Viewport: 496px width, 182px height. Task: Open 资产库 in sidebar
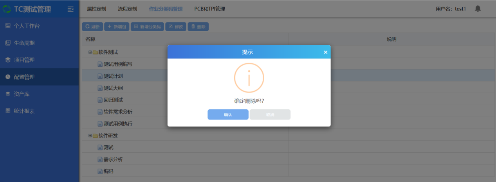pyautogui.click(x=39, y=94)
